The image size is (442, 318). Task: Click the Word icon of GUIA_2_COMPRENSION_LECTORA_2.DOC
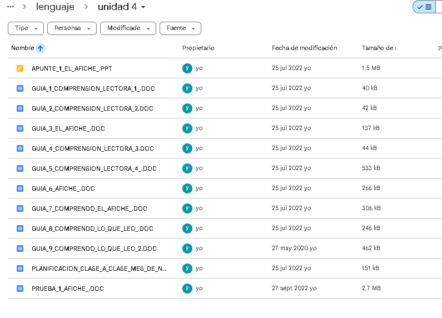tap(20, 108)
